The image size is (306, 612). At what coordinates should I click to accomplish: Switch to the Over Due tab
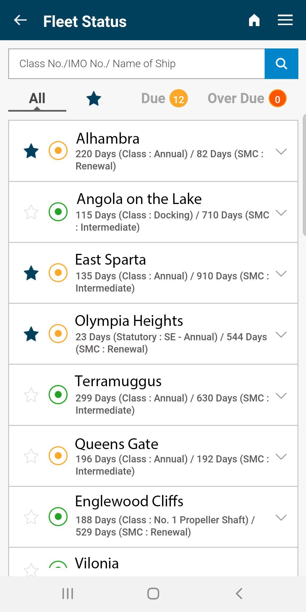[x=247, y=99]
